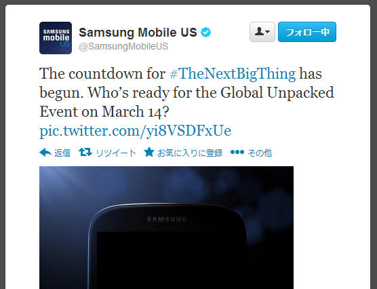
Task: Click the 返信 reply label
Action: [x=62, y=153]
